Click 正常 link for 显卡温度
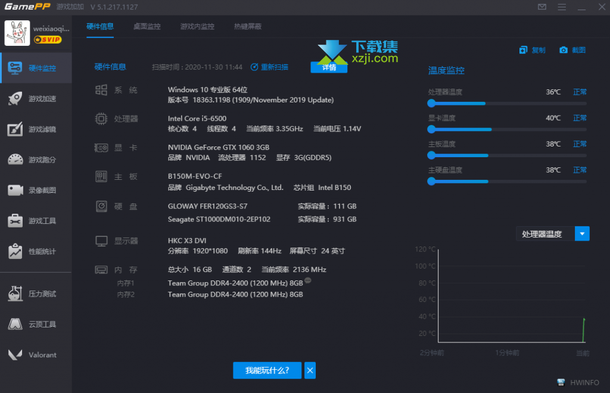This screenshot has height=393, width=610. [580, 118]
